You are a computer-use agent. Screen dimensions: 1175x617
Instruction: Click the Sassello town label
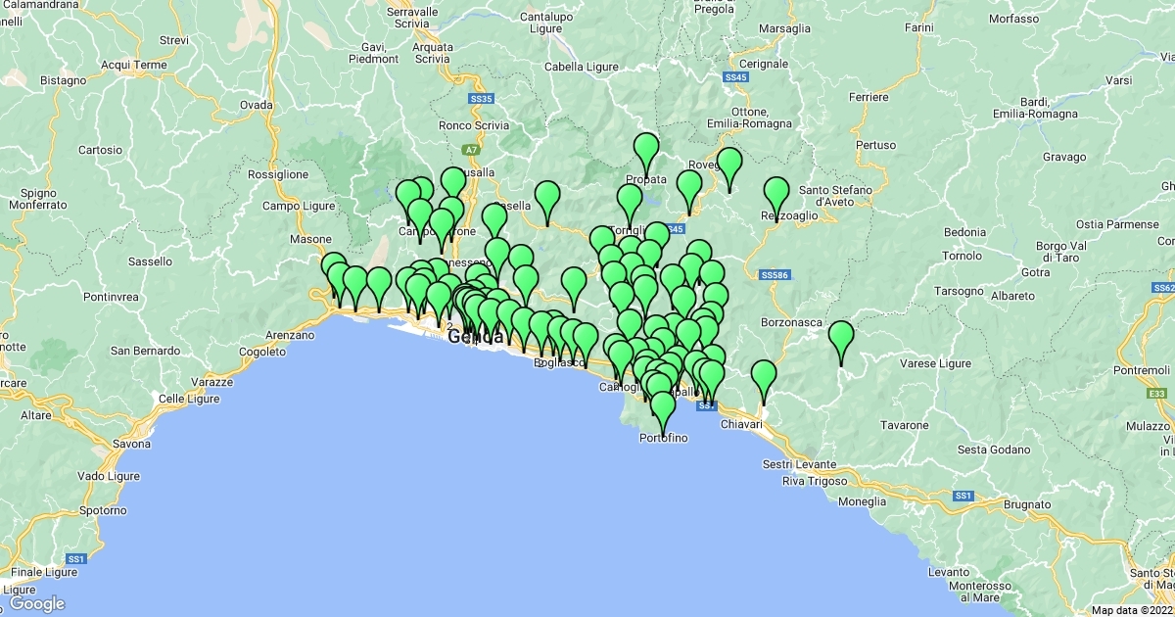[151, 261]
